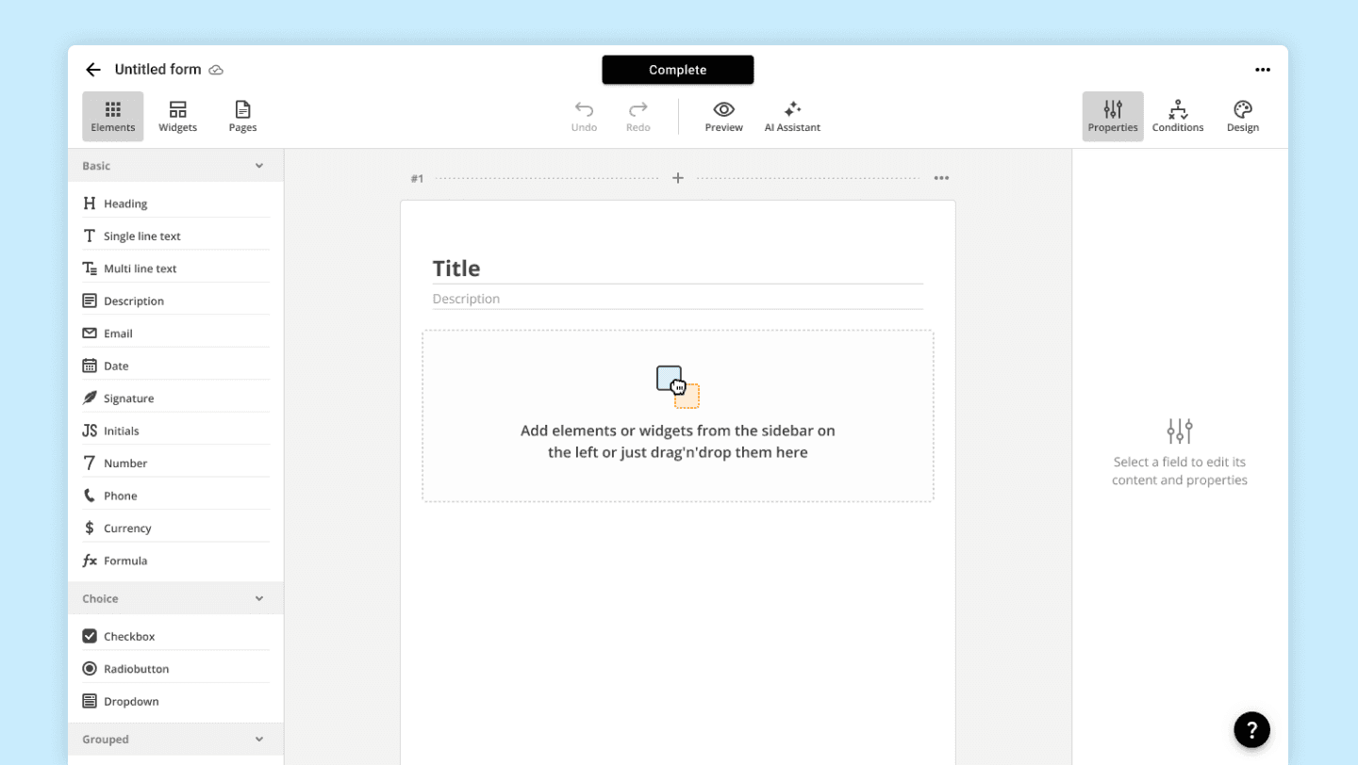This screenshot has height=765, width=1358.
Task: Open the Pages tab
Action: tap(242, 117)
